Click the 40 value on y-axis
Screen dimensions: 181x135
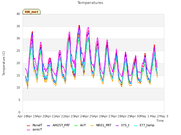(x=18, y=14)
